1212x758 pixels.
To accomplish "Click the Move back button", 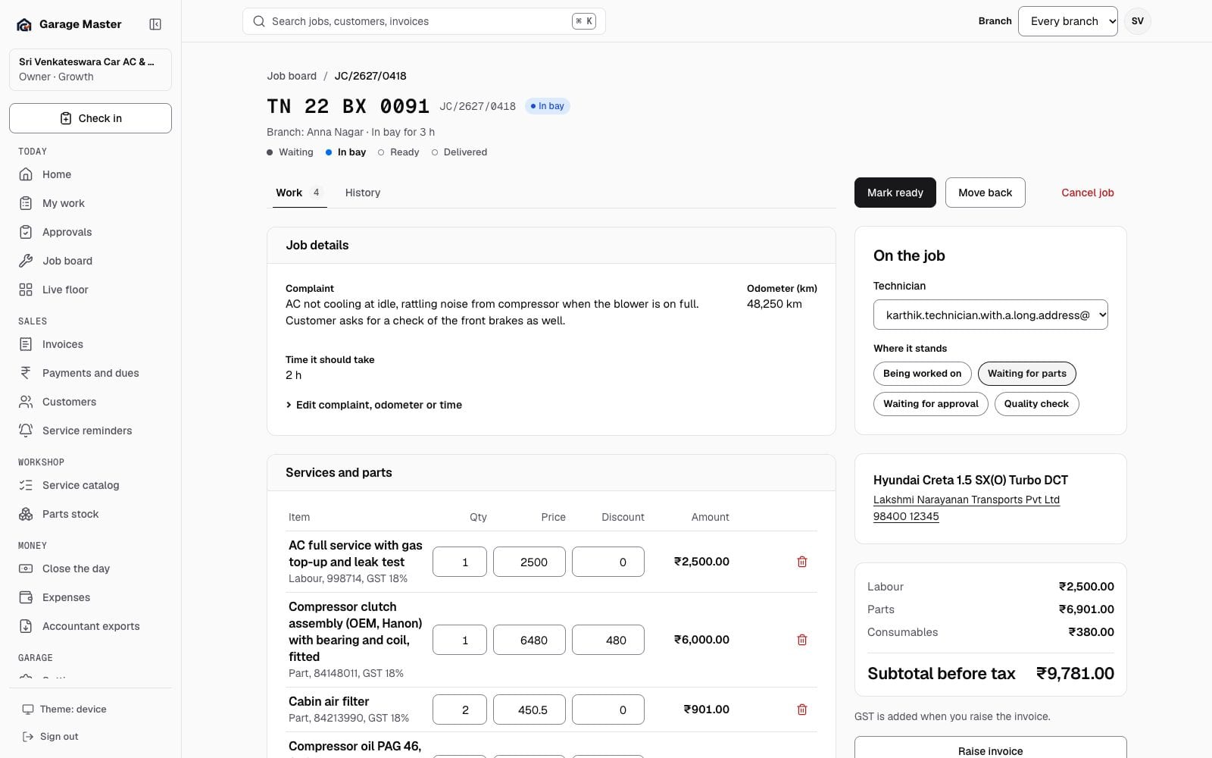I will click(x=985, y=193).
